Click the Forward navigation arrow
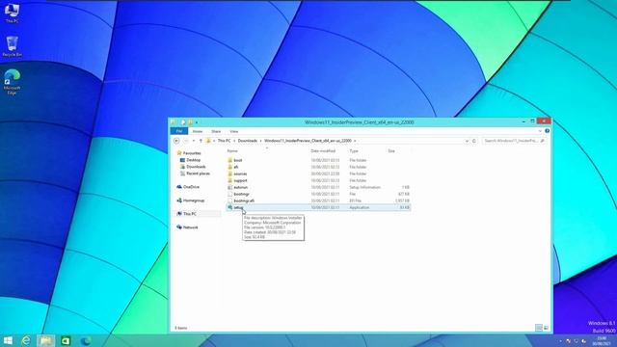 coord(186,141)
